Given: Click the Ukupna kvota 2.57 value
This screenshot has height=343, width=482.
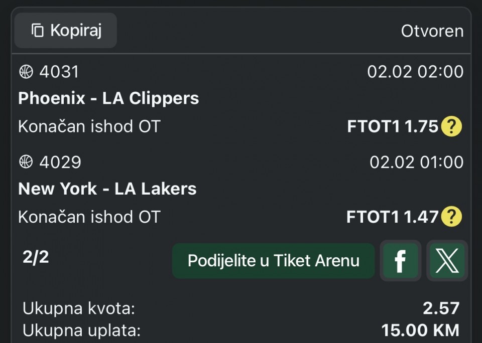Looking at the screenshot, I should click(x=441, y=308).
